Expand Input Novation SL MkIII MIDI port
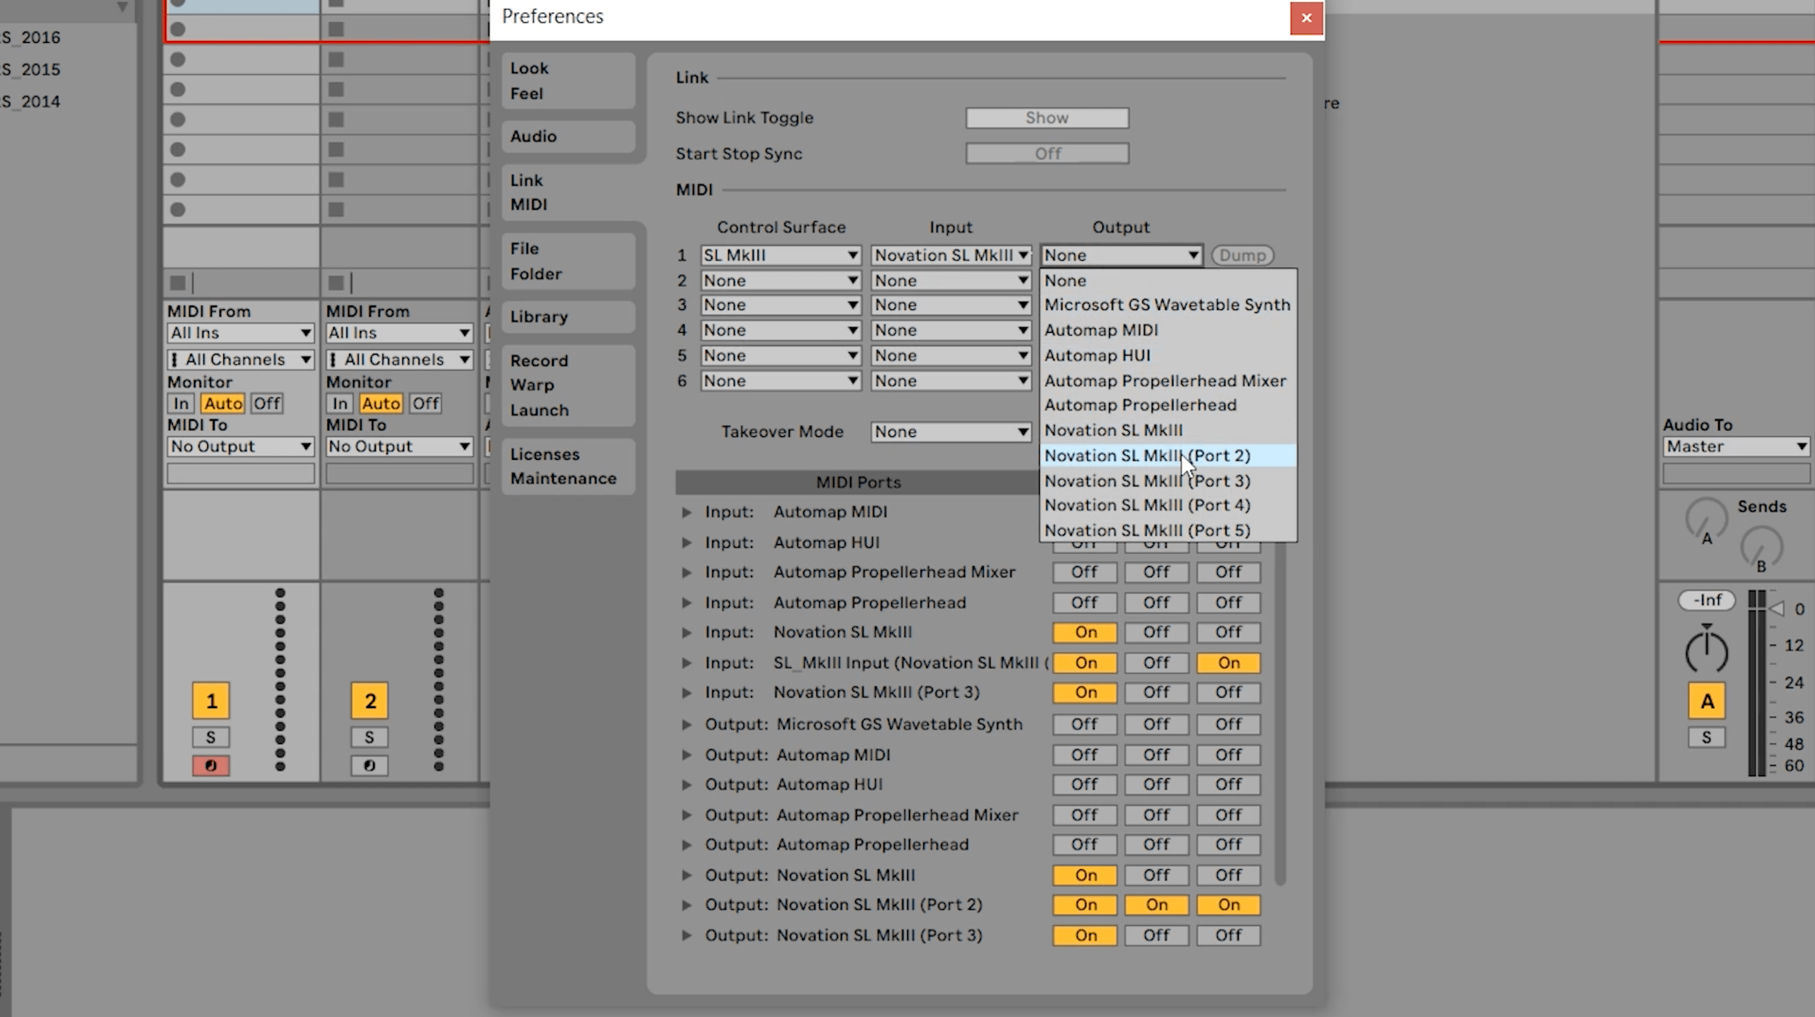This screenshot has width=1815, height=1017. [x=688, y=632]
